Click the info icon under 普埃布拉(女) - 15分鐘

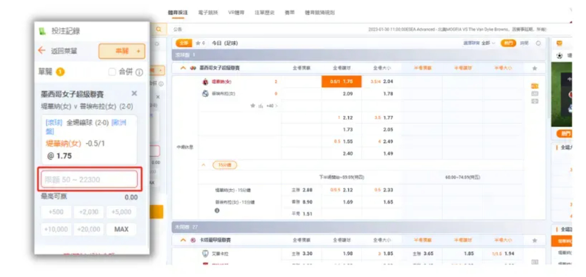click(x=217, y=210)
